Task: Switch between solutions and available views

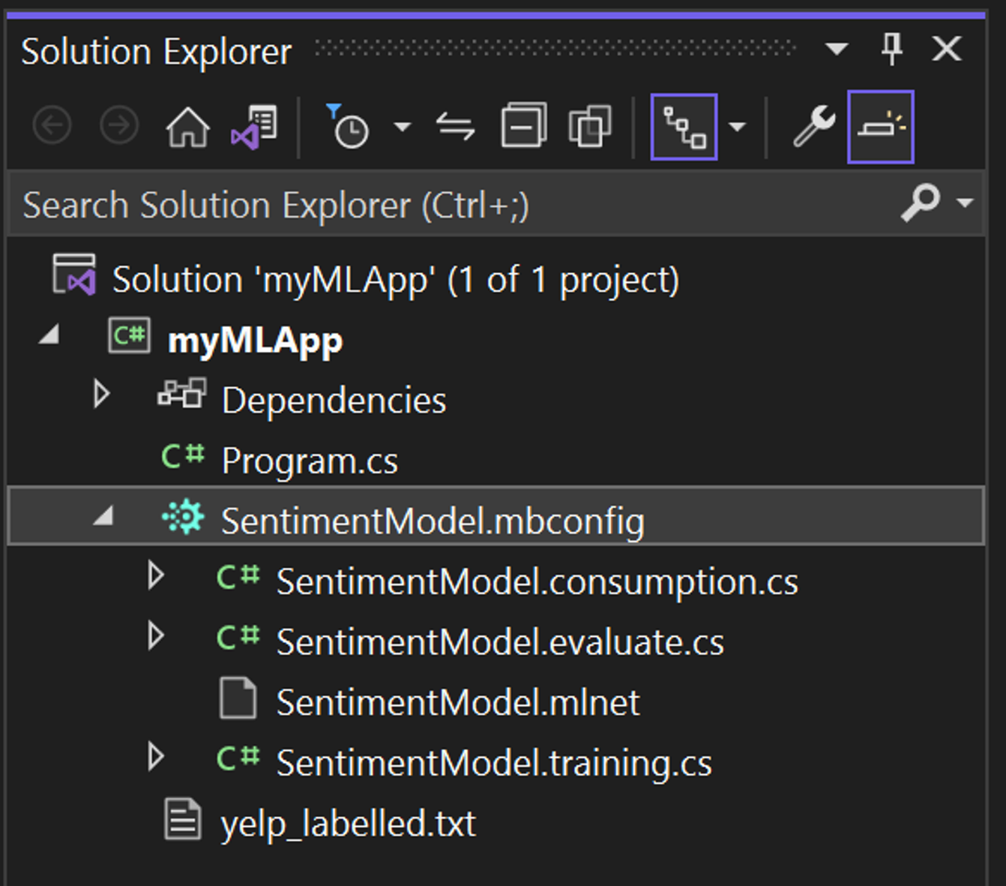Action: tap(253, 125)
